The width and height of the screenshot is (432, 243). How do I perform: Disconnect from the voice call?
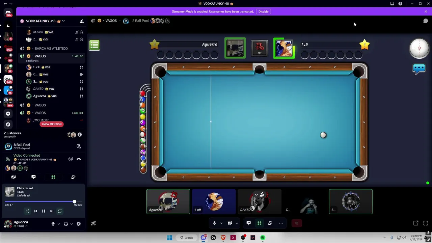coord(79,159)
